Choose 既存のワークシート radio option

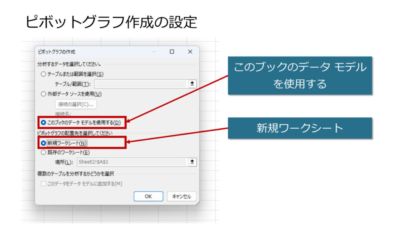pyautogui.click(x=43, y=152)
